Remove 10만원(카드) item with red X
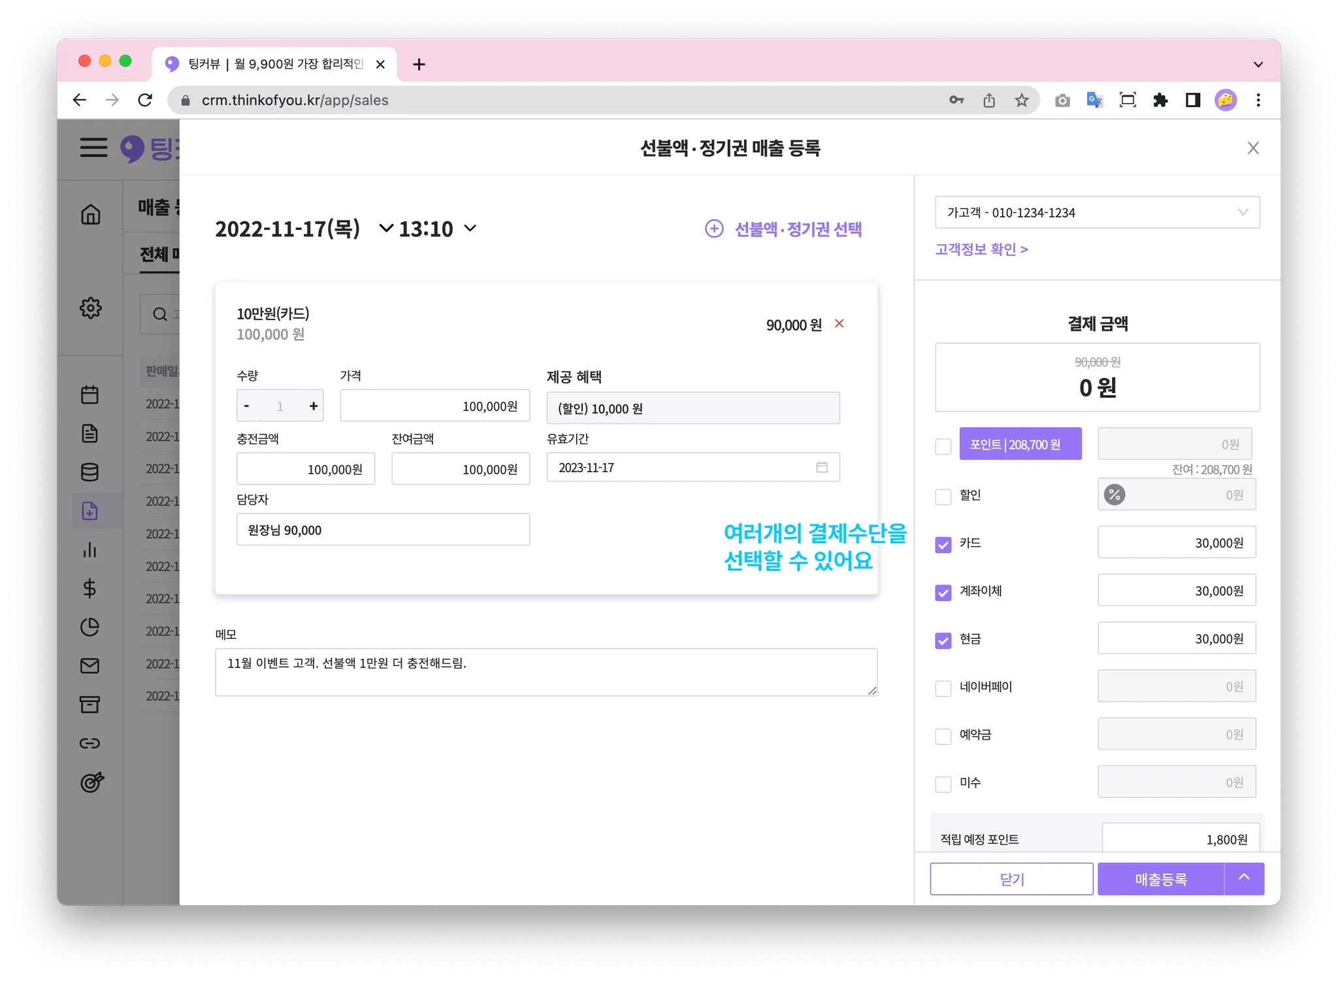This screenshot has width=1338, height=981. point(840,323)
